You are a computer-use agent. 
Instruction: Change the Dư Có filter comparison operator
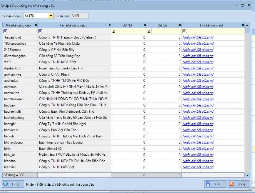[x=149, y=31]
